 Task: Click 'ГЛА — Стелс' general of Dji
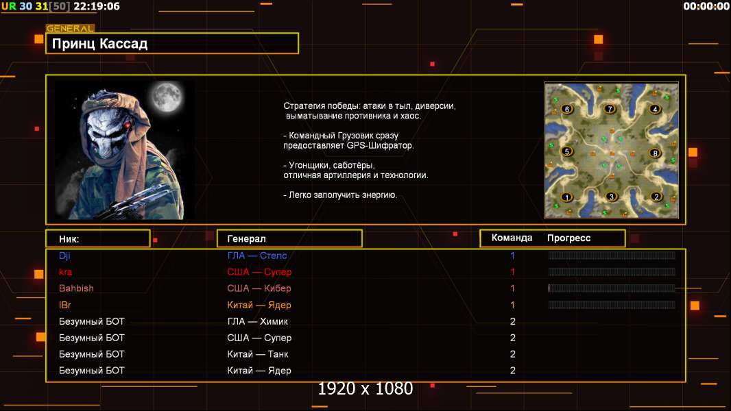(257, 256)
